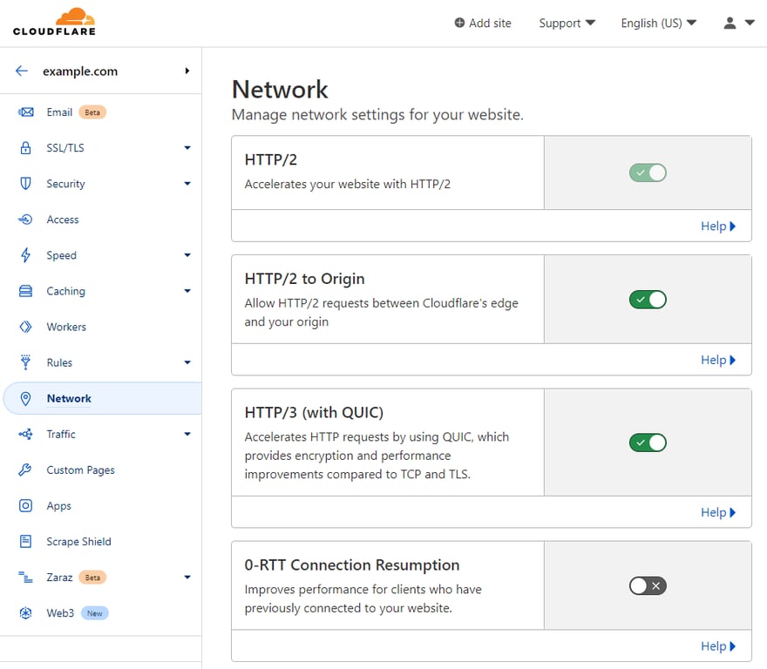This screenshot has width=767, height=669.
Task: Select the Email icon in the sidebar
Action: point(25,111)
